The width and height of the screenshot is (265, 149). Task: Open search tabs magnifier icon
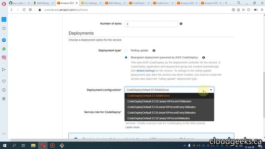239,3
